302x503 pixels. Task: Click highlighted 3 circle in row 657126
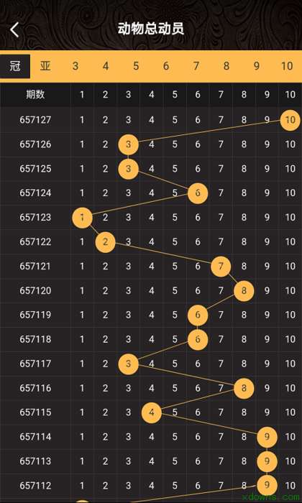tap(129, 144)
